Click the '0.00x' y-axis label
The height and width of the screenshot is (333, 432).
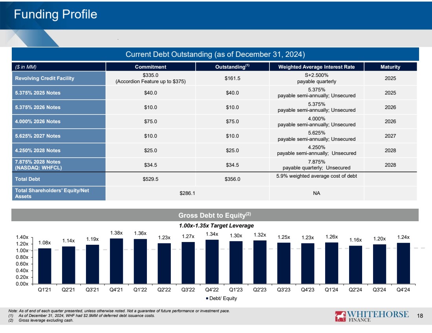click(22, 284)
